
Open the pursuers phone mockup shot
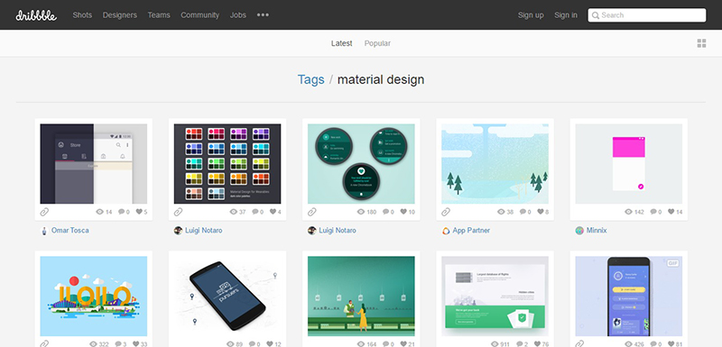(x=227, y=296)
